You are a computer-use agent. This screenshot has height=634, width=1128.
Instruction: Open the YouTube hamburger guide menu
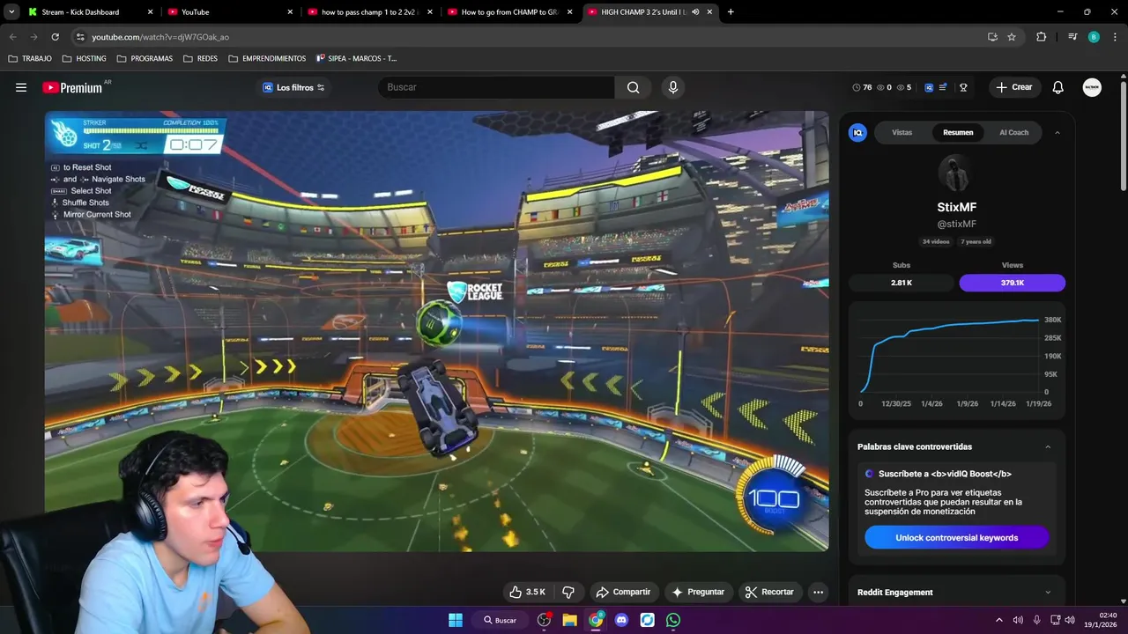coord(21,87)
